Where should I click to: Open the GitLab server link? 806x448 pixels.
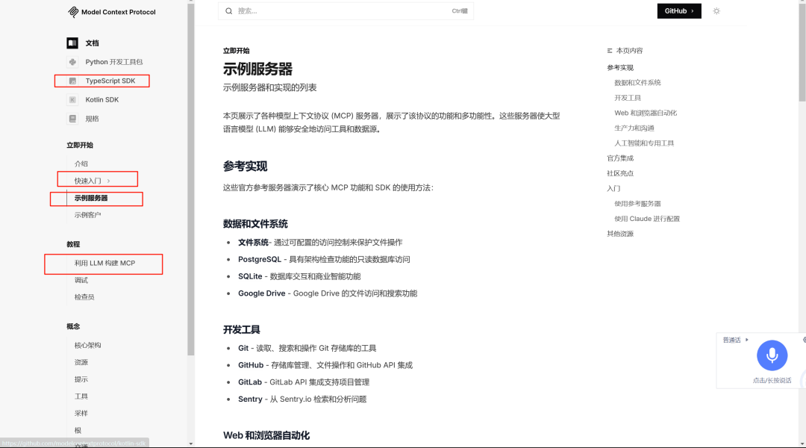point(250,382)
